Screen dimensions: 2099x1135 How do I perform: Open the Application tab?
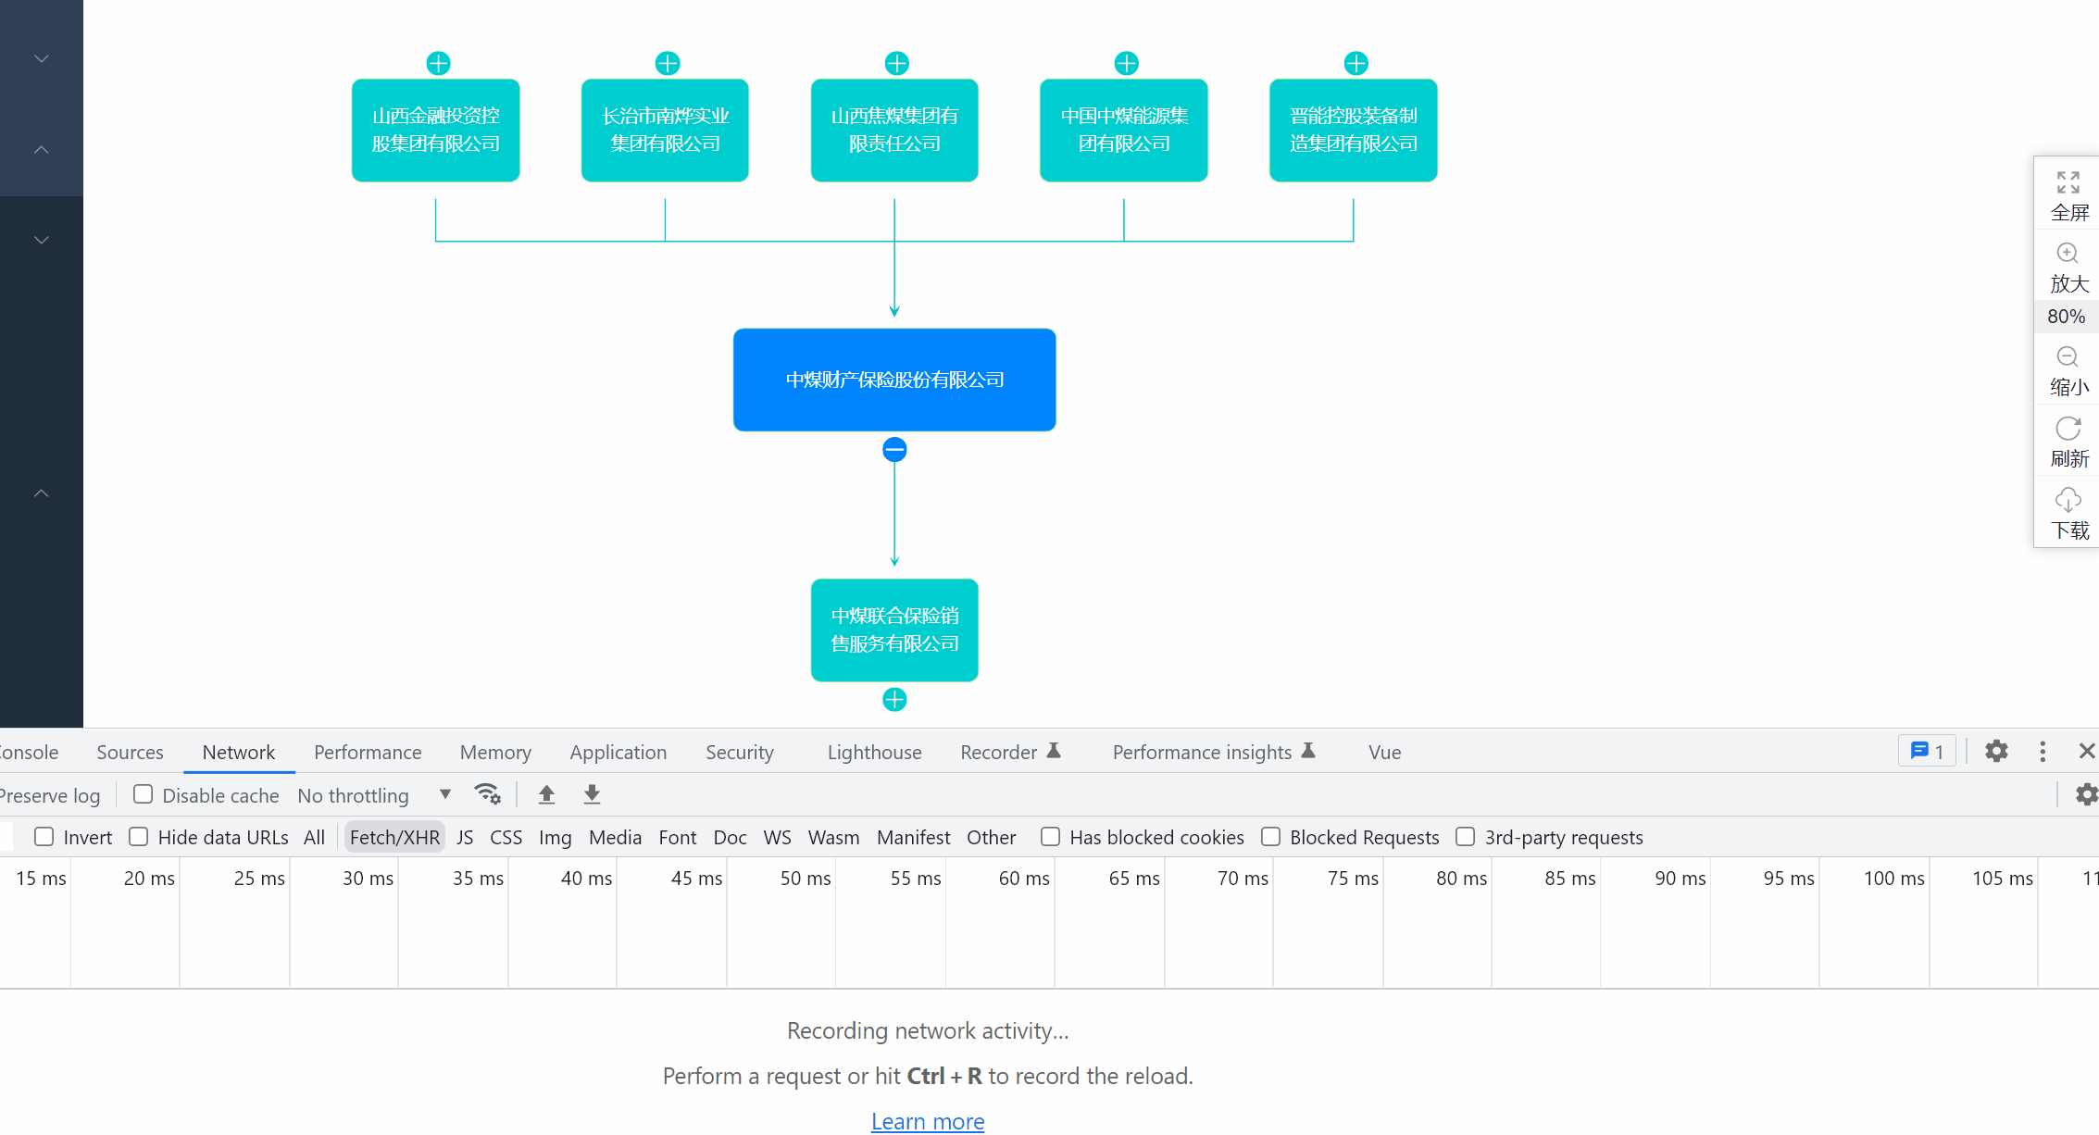click(618, 752)
